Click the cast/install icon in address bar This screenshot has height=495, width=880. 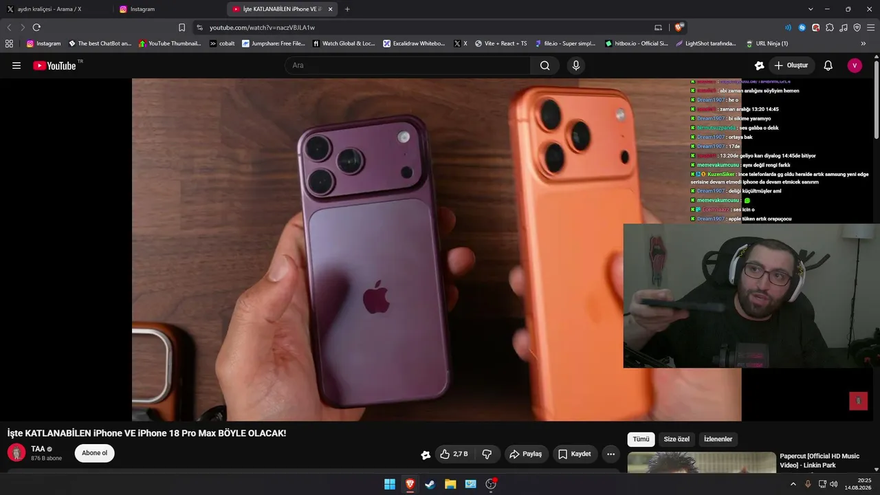(658, 27)
